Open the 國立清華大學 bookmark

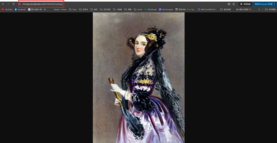coord(38,9)
